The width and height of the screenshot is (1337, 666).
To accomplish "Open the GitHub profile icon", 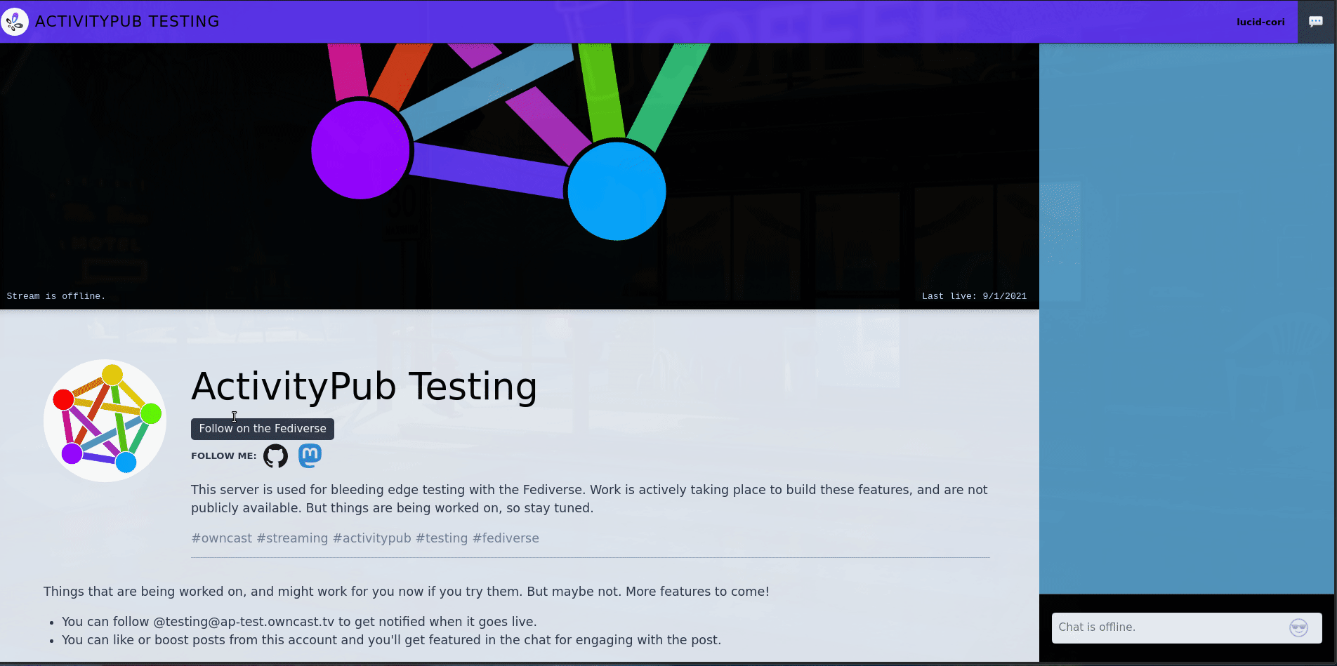I will click(275, 455).
